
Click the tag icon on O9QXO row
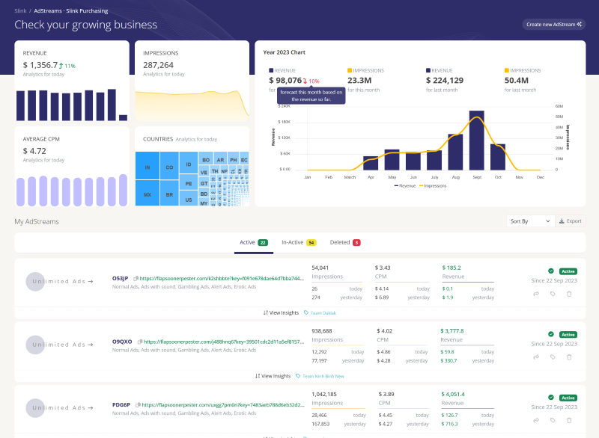point(553,357)
